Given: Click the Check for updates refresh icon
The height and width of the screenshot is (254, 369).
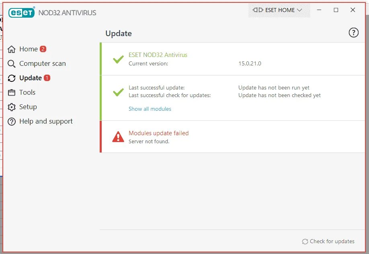Looking at the screenshot, I should (x=305, y=242).
